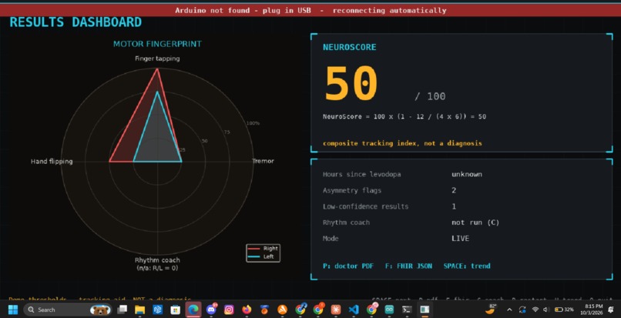The height and width of the screenshot is (318, 621).
Task: Click the Arduino not found banner
Action: pos(310,10)
